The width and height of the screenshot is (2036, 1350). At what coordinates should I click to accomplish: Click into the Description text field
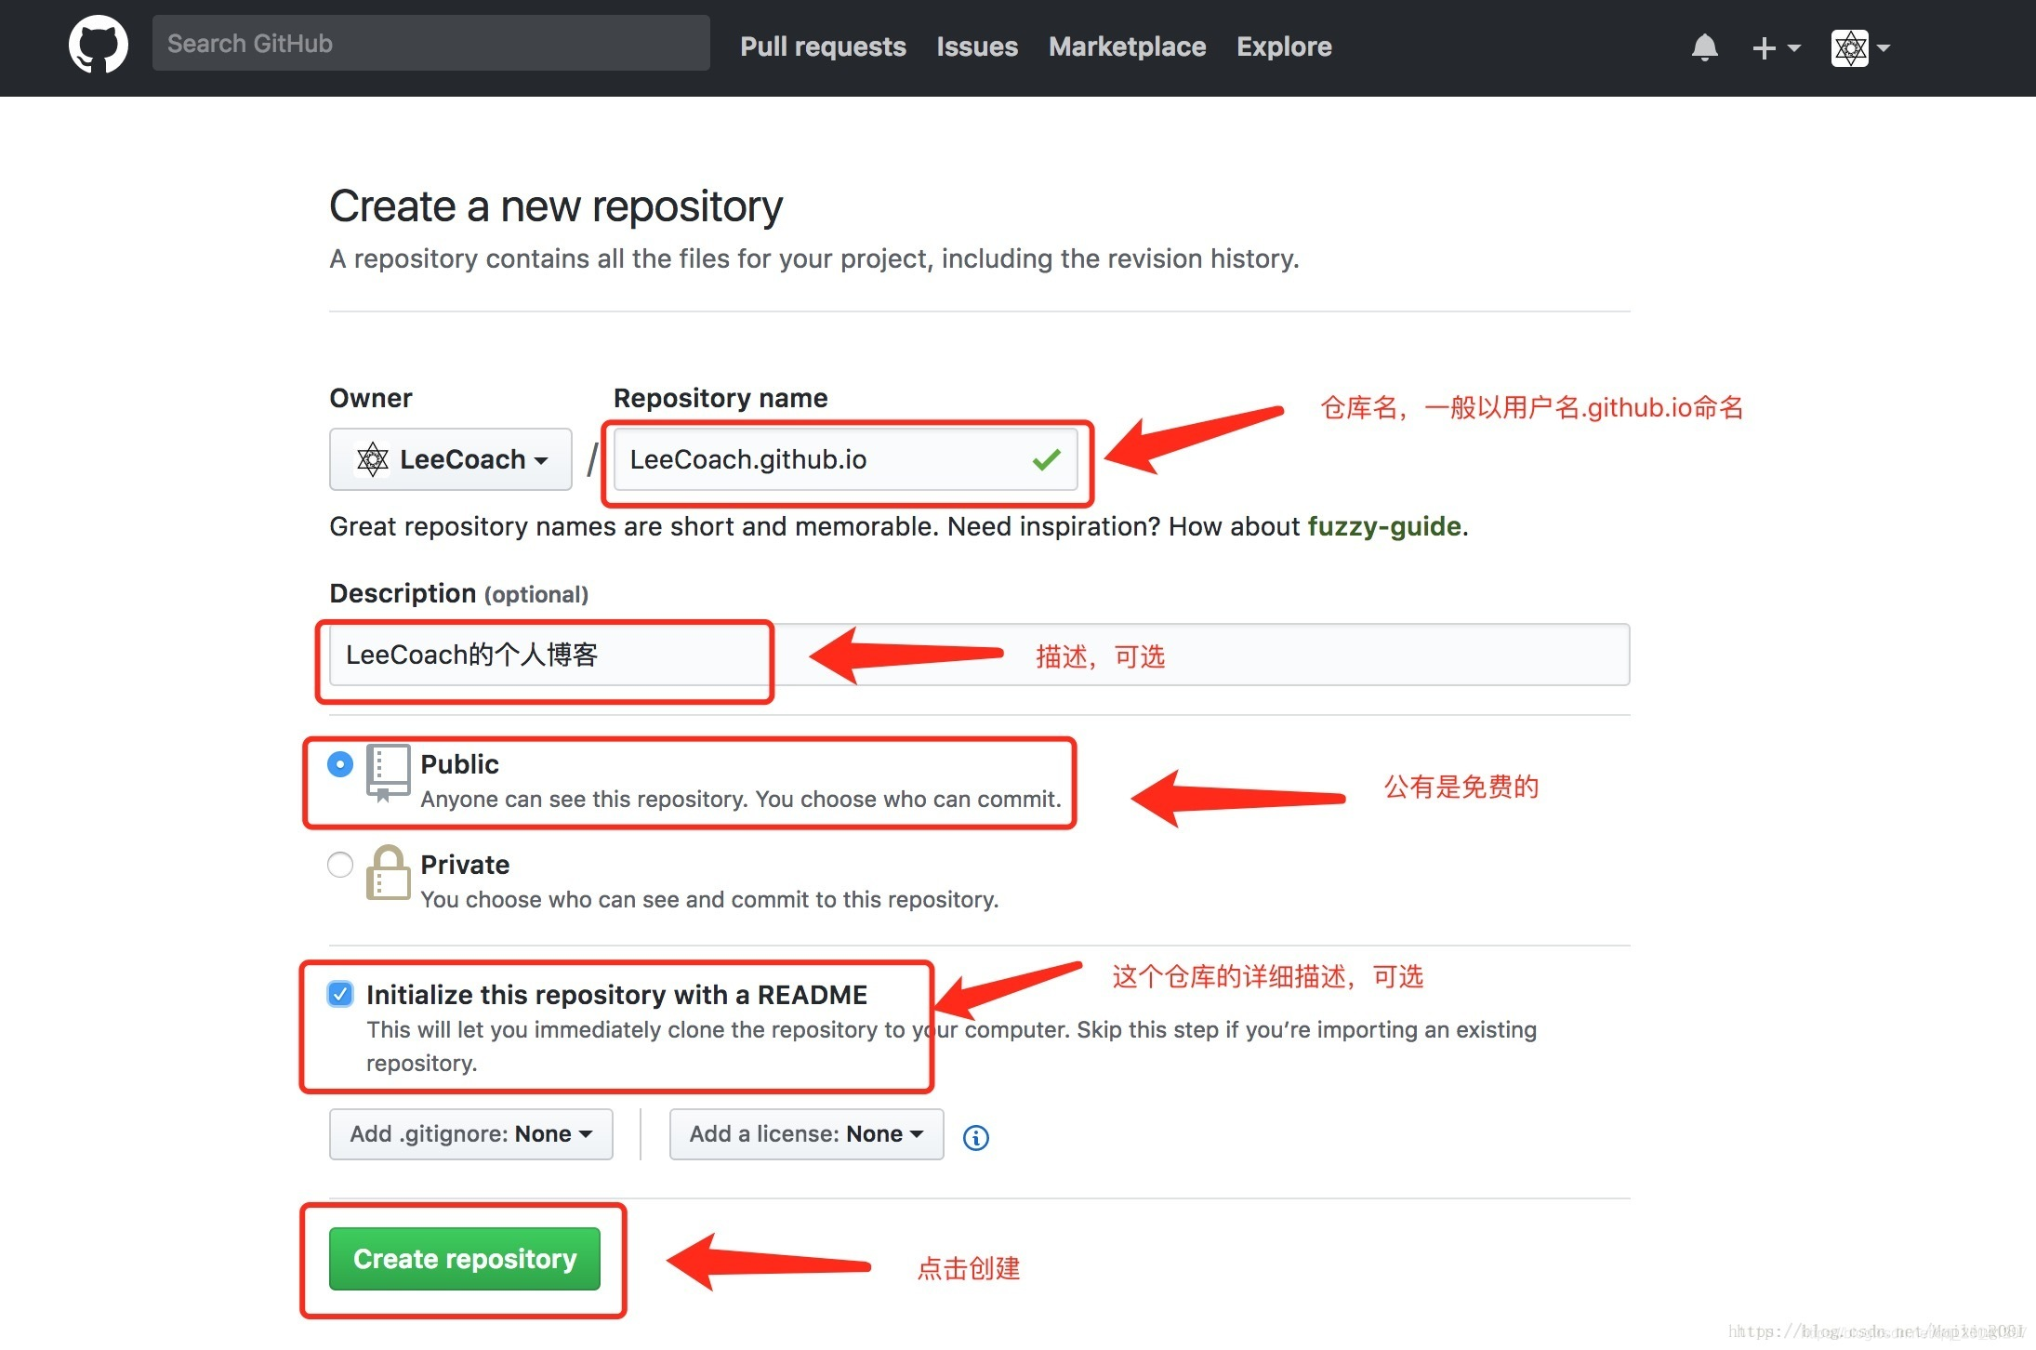(979, 655)
